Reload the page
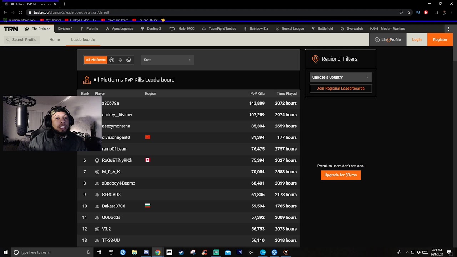457x257 pixels. click(20, 12)
